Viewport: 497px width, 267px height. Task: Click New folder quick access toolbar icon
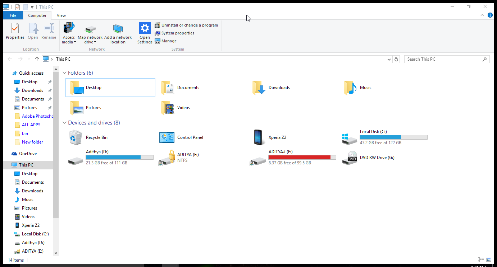[26, 7]
